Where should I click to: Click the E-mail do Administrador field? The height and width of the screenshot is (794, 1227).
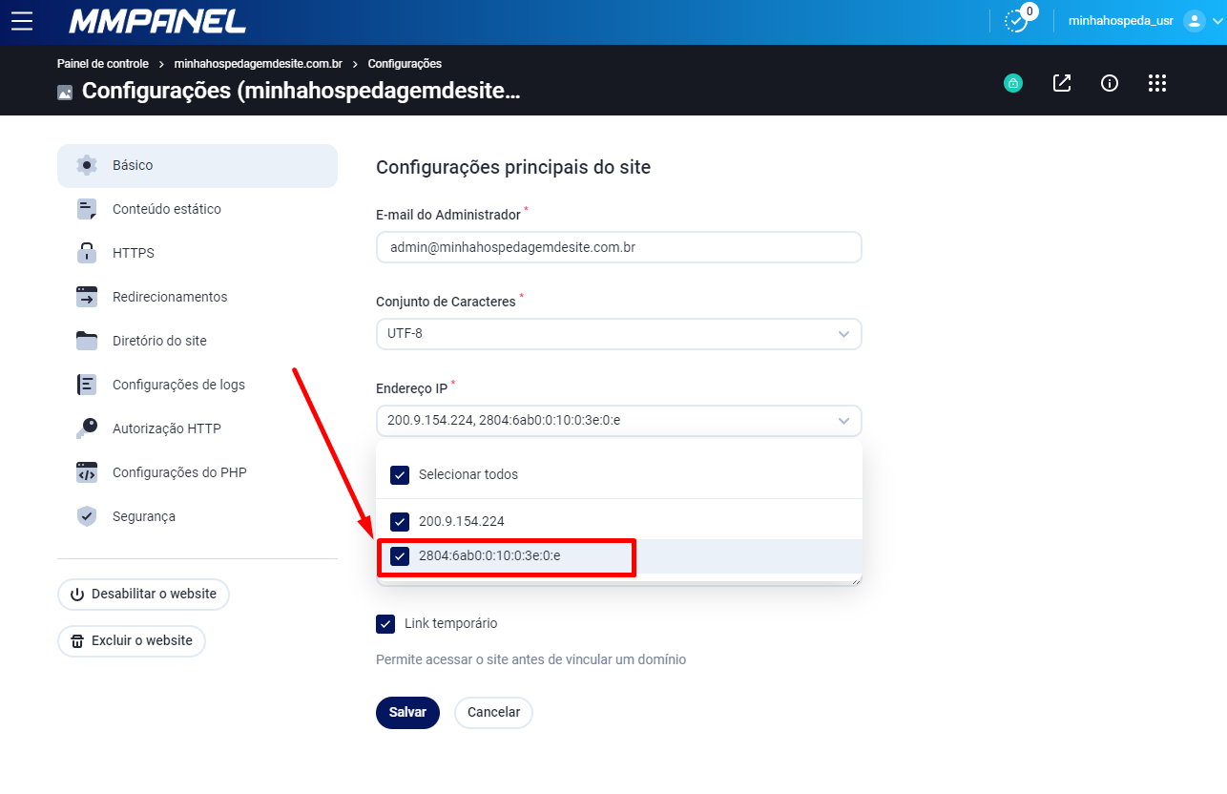click(x=619, y=246)
